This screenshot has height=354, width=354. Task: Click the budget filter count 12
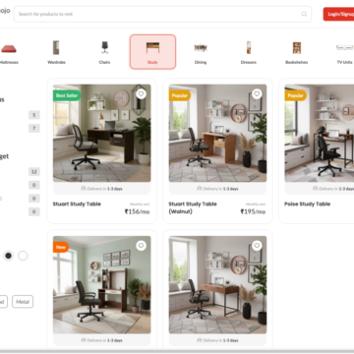click(34, 172)
